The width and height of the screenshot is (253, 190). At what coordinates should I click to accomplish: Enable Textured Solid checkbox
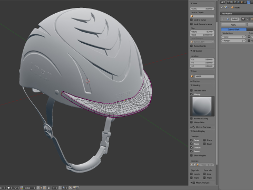pos(191,90)
